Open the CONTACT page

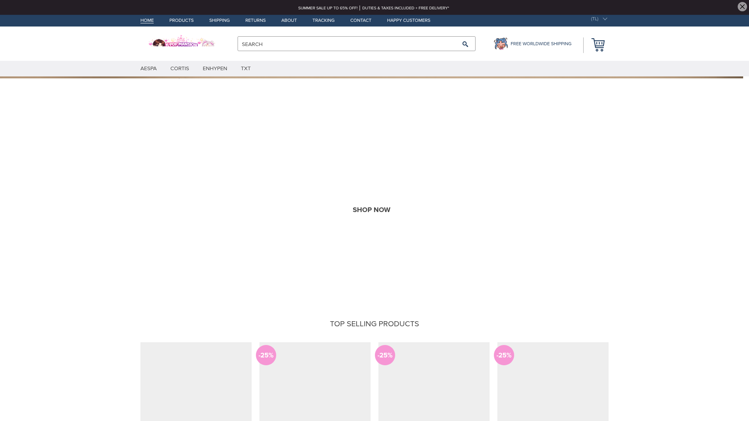click(x=361, y=20)
